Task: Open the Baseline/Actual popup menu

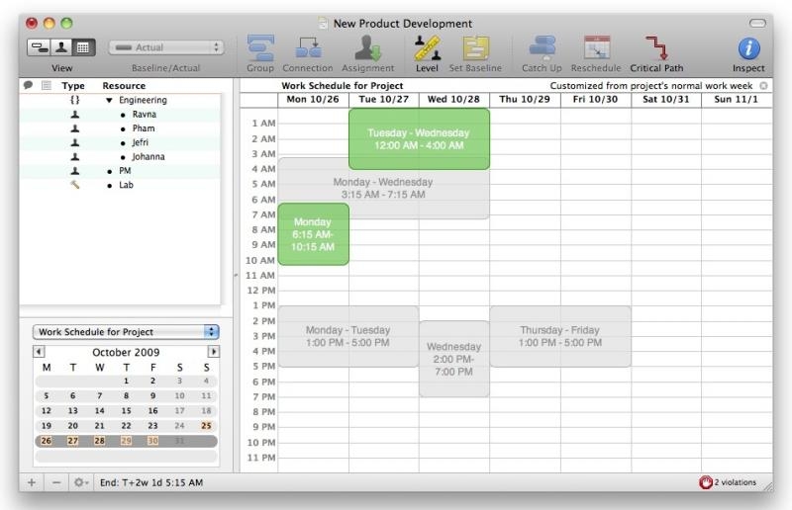Action: [x=166, y=47]
